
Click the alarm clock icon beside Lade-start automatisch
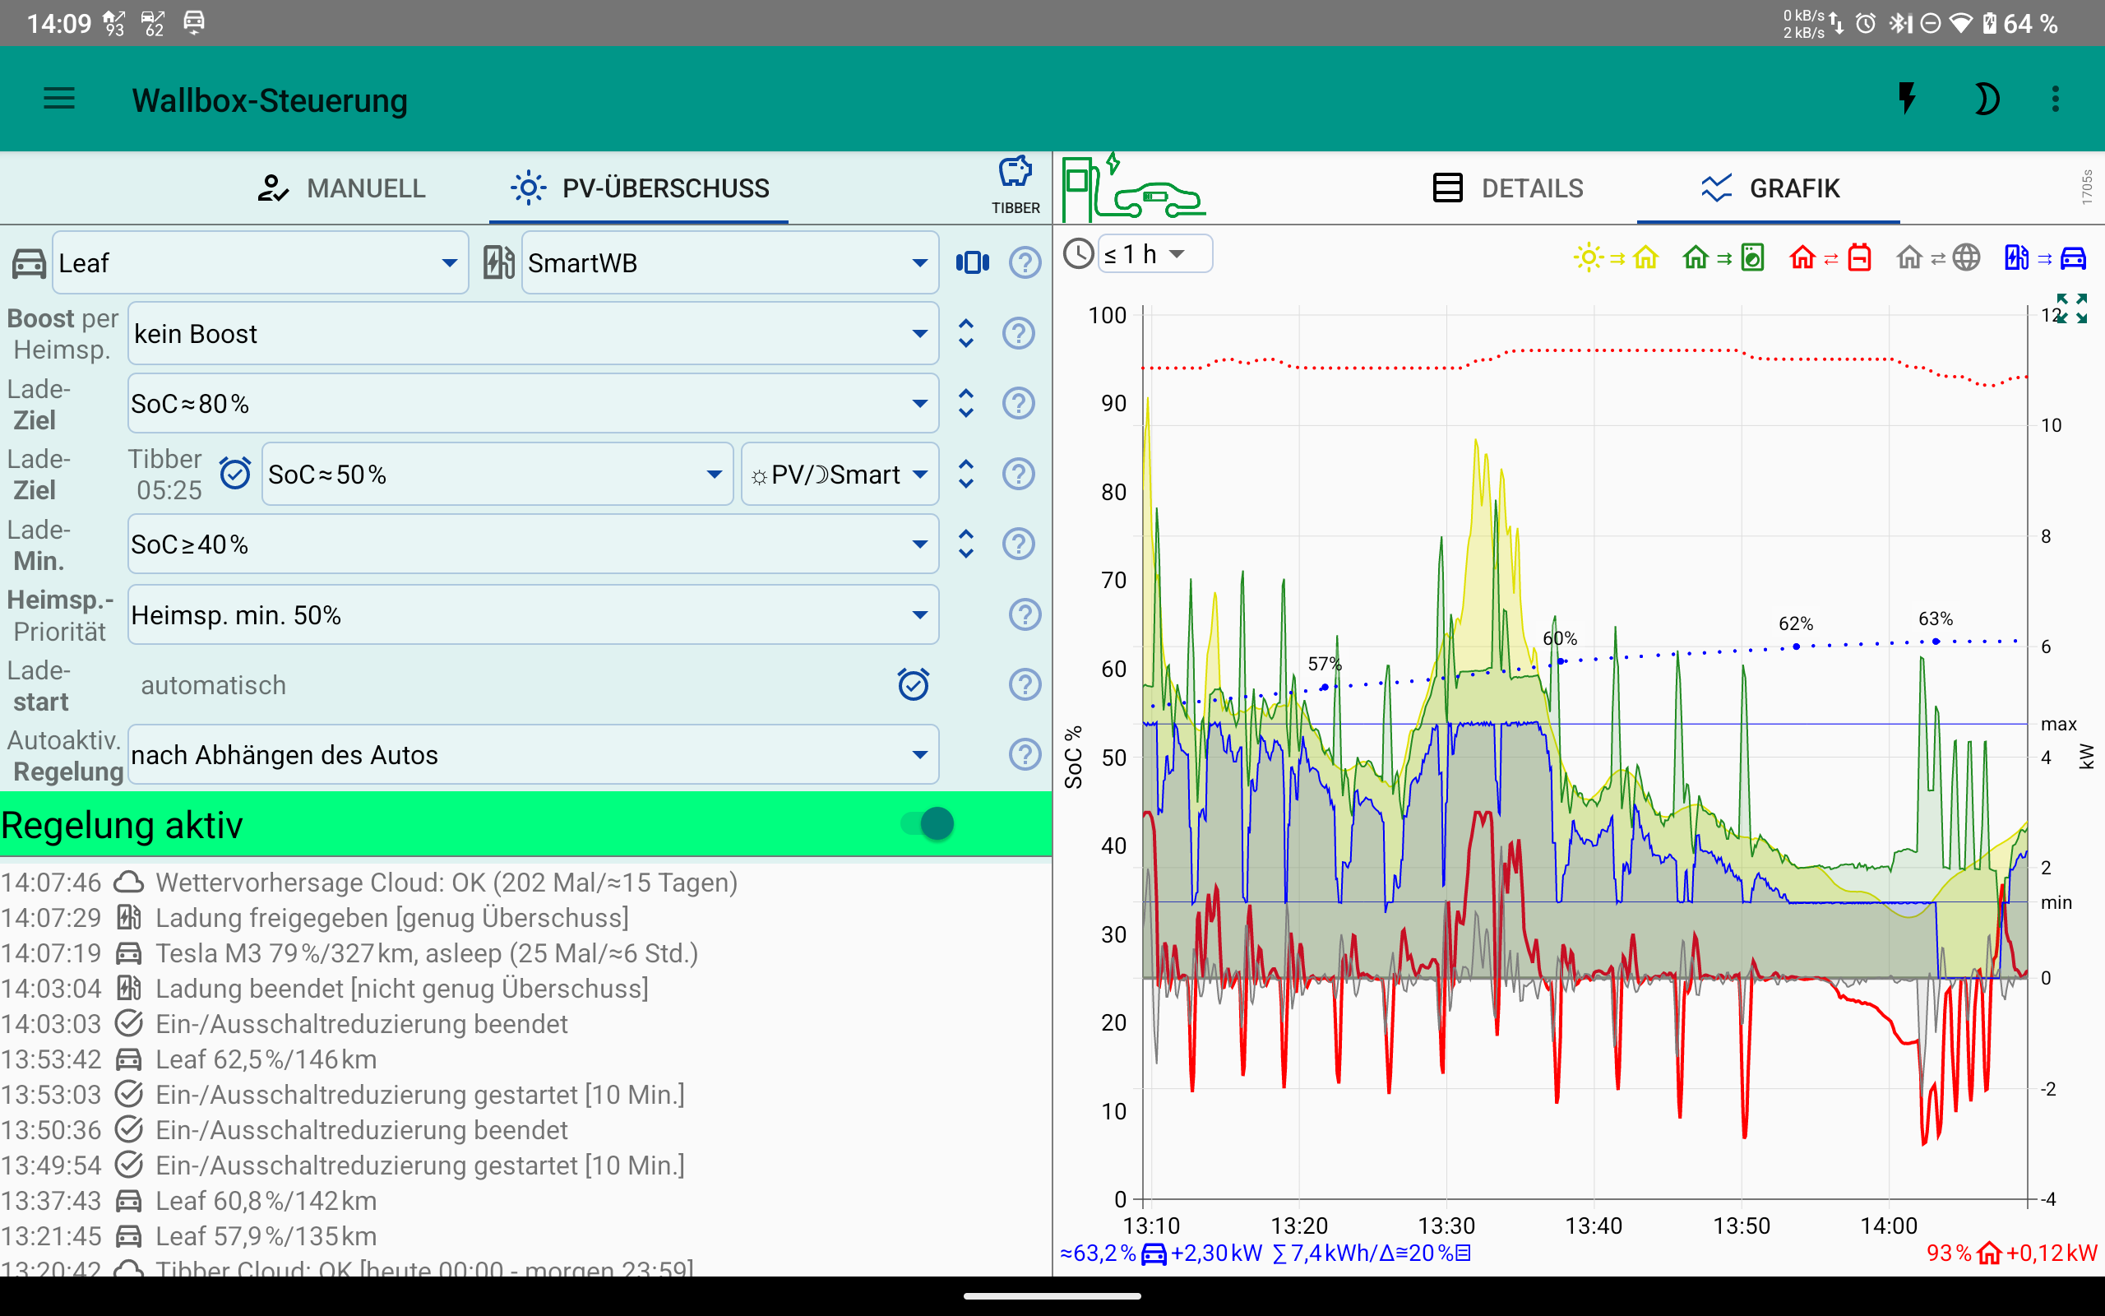coord(914,684)
